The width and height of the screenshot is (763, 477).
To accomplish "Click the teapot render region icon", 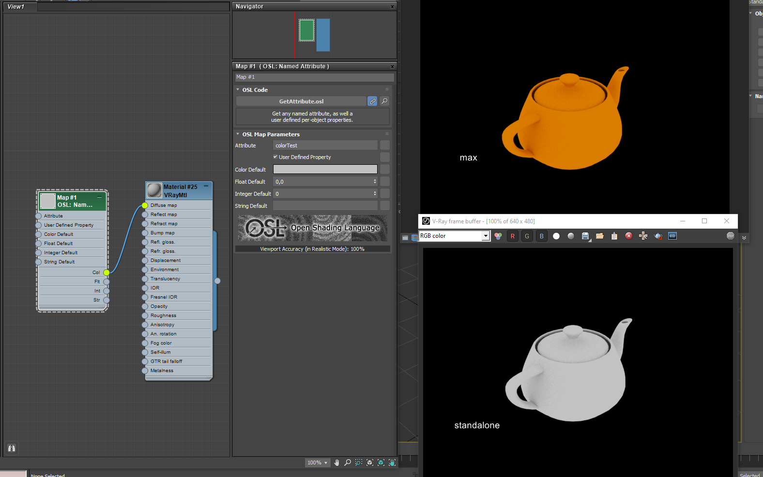I will pos(658,236).
